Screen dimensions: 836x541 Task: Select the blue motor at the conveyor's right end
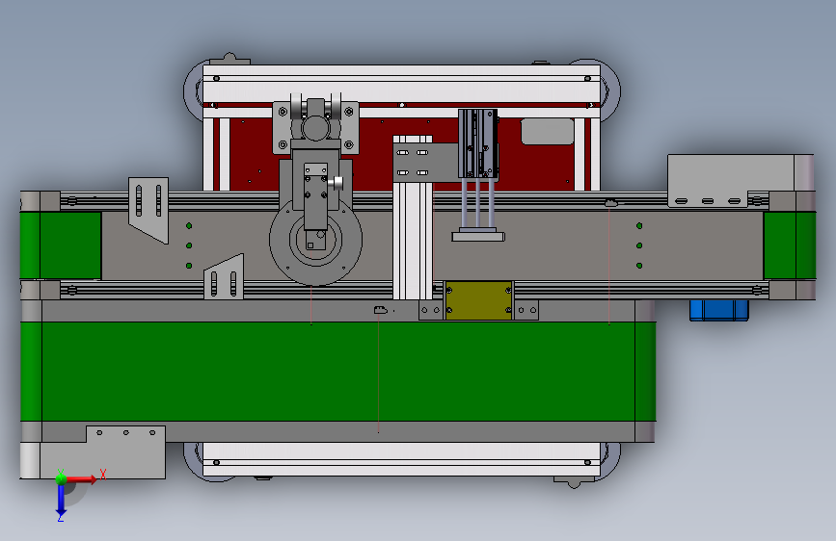[x=718, y=310]
